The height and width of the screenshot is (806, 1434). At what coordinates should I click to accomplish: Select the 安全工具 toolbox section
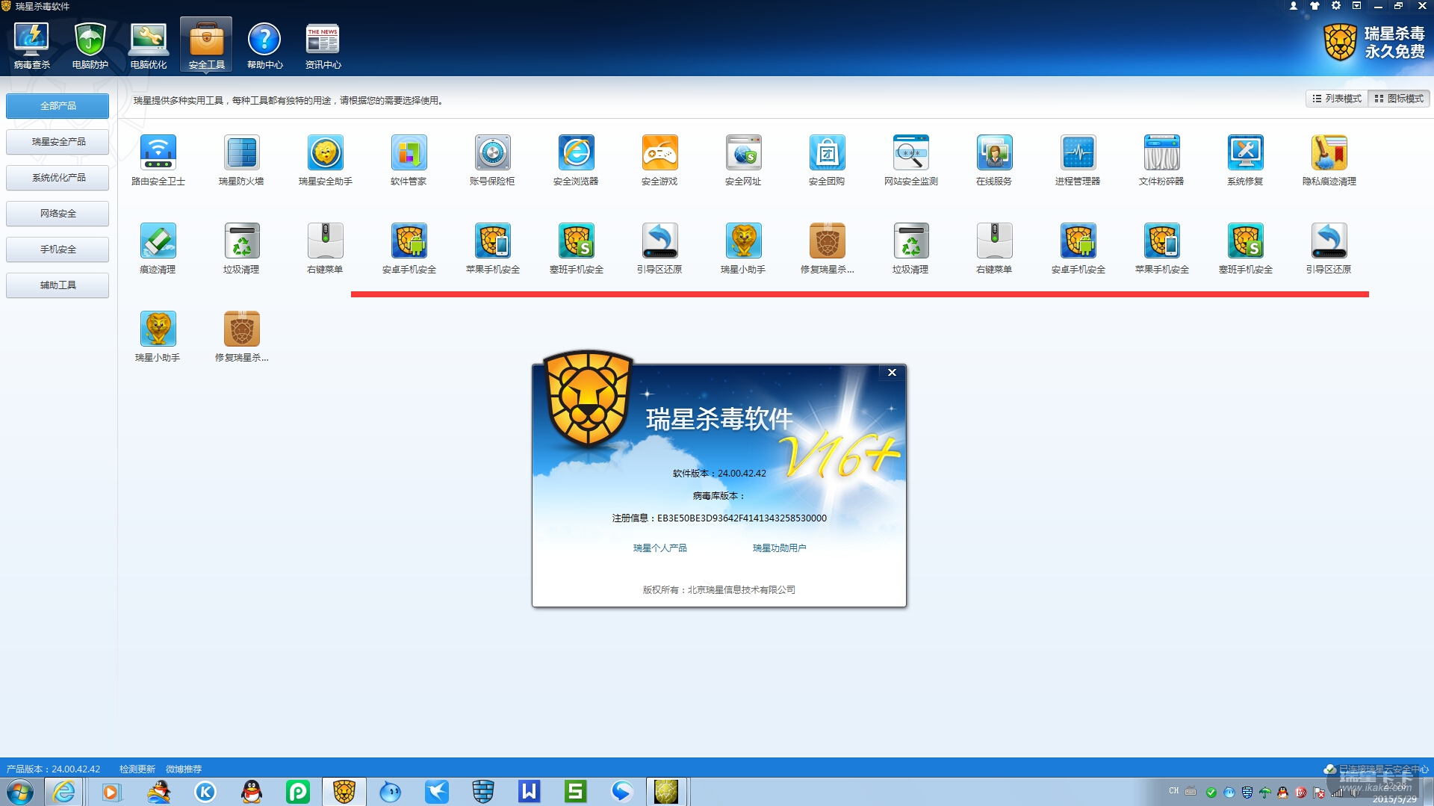[x=206, y=46]
